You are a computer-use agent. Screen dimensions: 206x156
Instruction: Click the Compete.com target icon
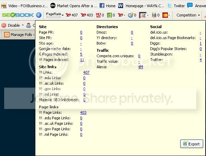130,15
